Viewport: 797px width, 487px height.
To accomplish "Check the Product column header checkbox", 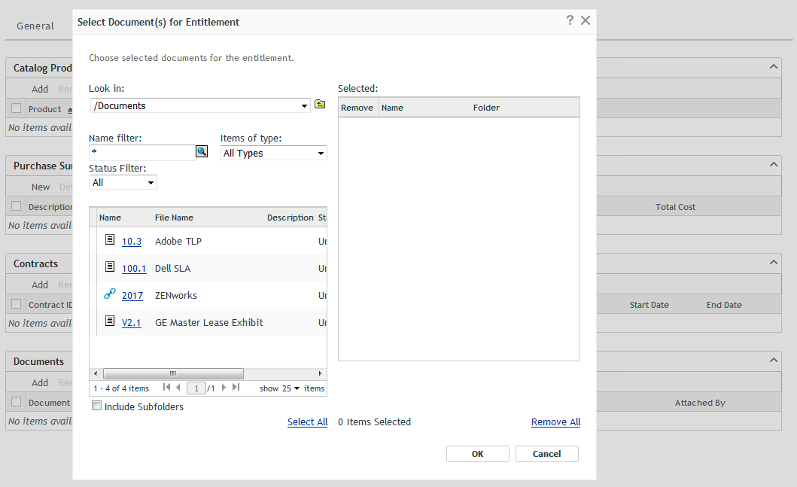I will (16, 108).
